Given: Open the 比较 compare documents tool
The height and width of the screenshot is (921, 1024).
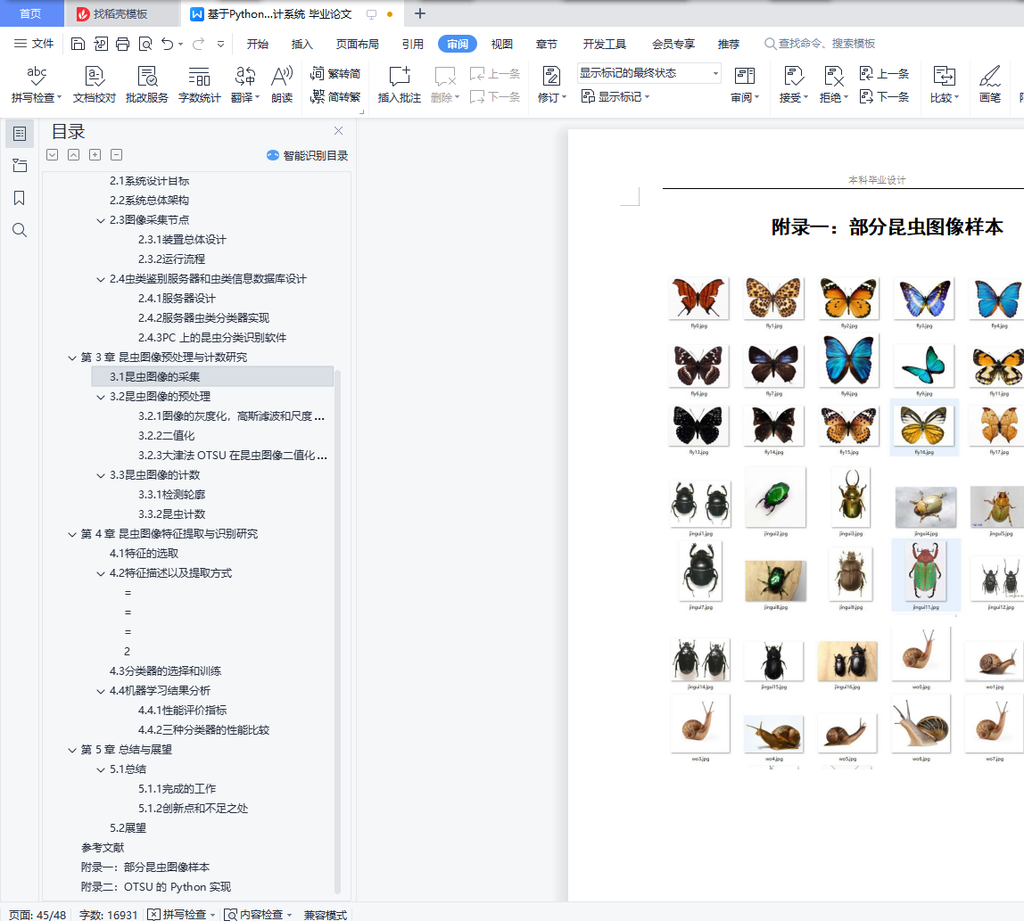Looking at the screenshot, I should [x=945, y=85].
